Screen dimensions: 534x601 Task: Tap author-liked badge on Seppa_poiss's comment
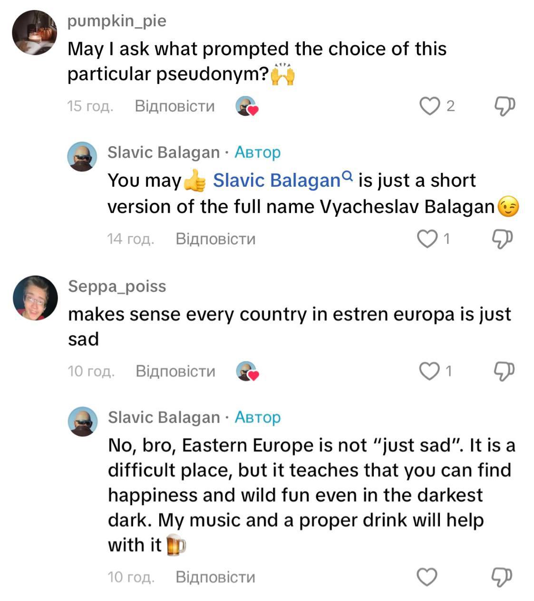pos(247,371)
